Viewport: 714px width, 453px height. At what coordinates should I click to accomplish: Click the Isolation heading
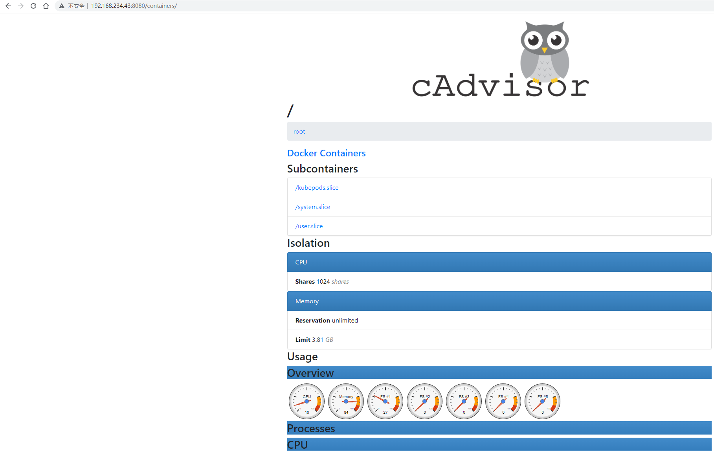click(x=308, y=243)
